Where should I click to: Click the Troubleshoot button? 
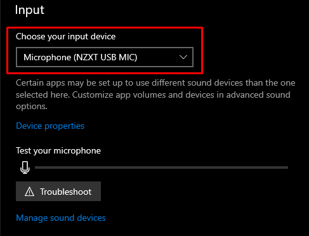pyautogui.click(x=58, y=192)
